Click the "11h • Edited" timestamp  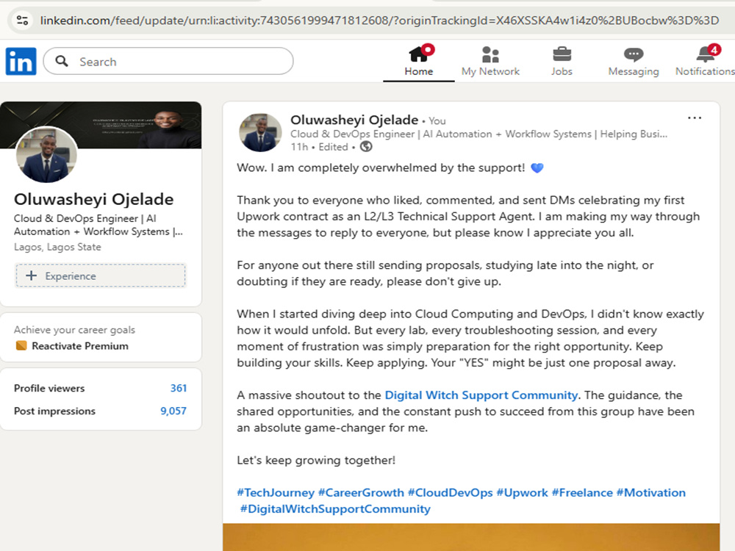tap(319, 147)
